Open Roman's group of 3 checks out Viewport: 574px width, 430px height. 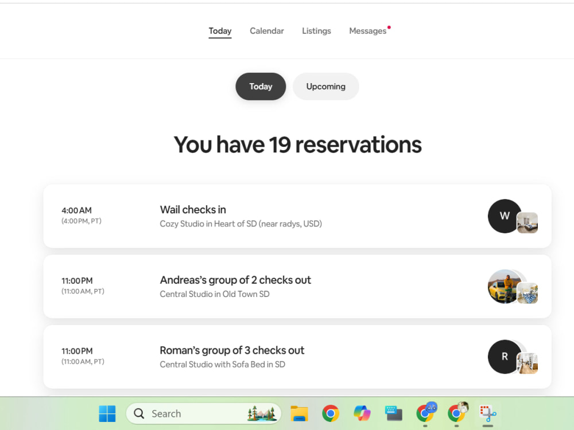pos(297,357)
